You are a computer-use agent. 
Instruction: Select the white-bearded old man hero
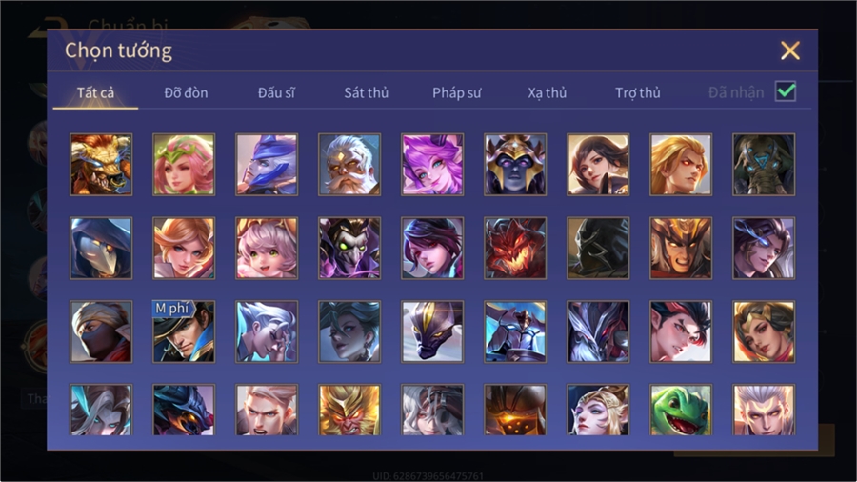pyautogui.click(x=349, y=165)
